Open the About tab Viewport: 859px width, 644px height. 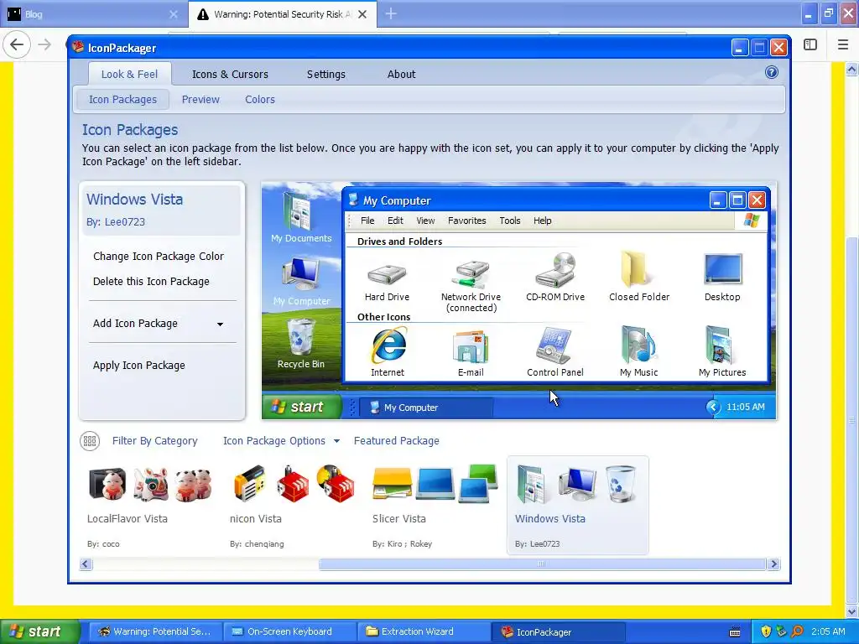coord(402,74)
